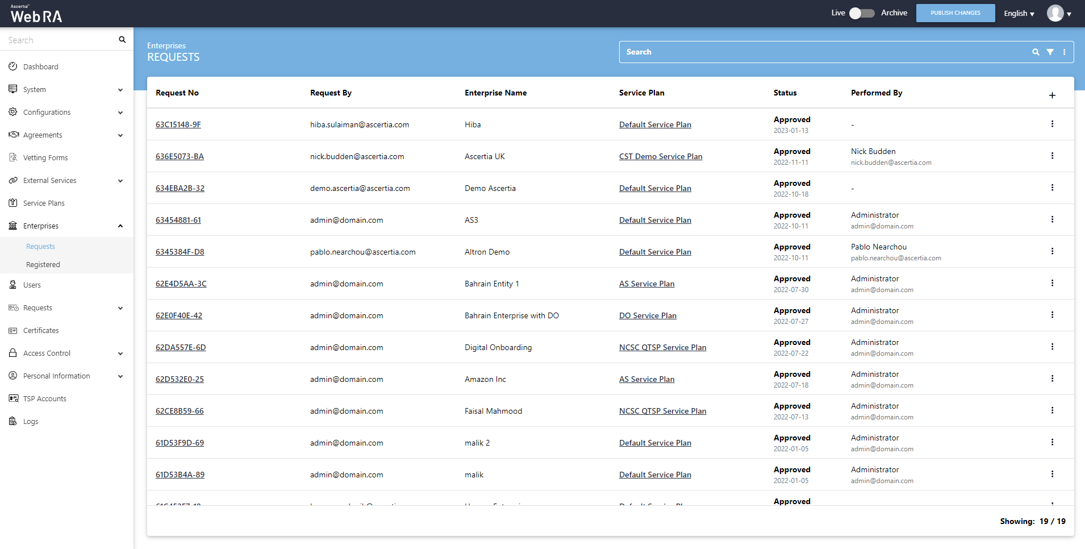The width and height of the screenshot is (1085, 549).
Task: Open row actions menu for Amazon Inc
Action: coord(1052,379)
